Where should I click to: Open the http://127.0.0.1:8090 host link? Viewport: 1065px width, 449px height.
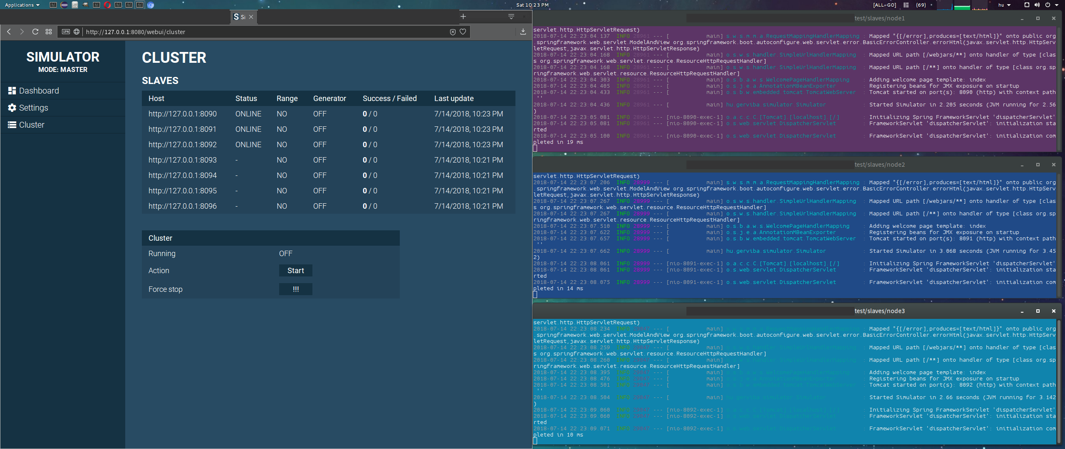tap(183, 114)
